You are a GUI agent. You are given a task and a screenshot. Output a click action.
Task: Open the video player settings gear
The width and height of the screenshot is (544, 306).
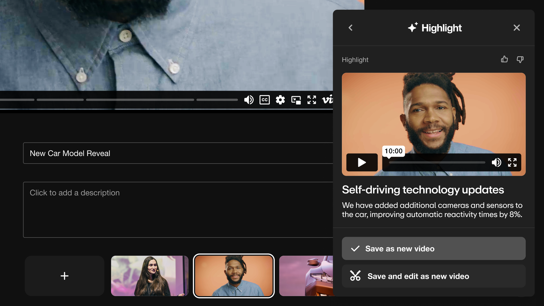click(x=280, y=100)
